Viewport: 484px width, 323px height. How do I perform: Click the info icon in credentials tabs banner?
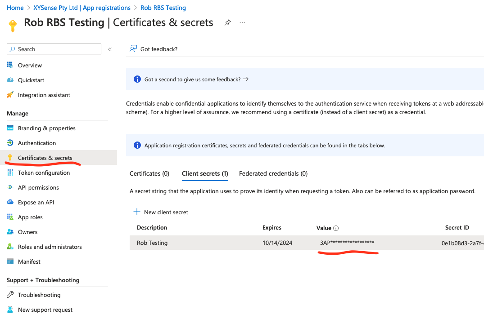(x=137, y=145)
